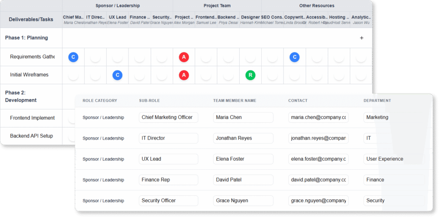
Task: Click the green R badge under Designer
Action: pyautogui.click(x=250, y=75)
